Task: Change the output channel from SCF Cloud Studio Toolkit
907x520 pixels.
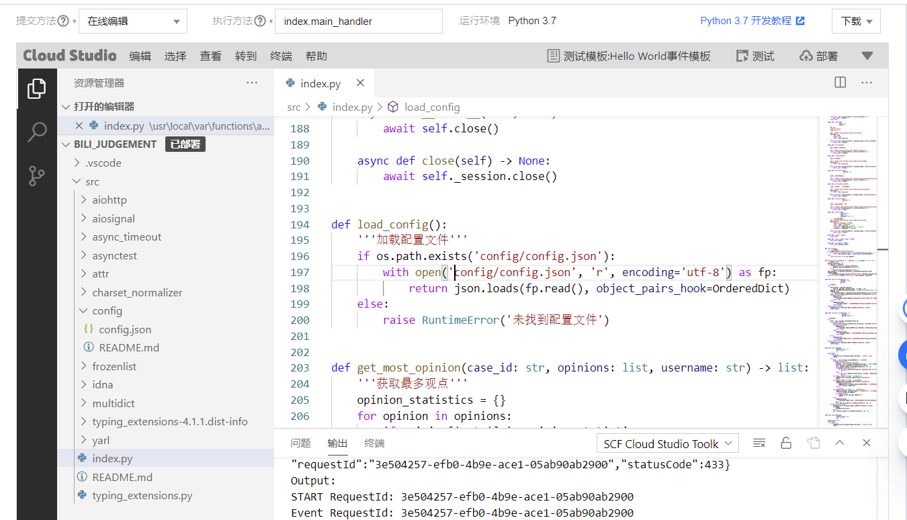Action: coord(666,443)
